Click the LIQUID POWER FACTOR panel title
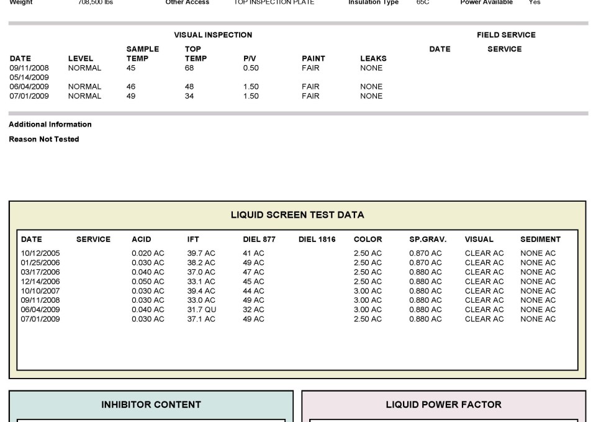Screen dimensions: 596x422 [443, 405]
